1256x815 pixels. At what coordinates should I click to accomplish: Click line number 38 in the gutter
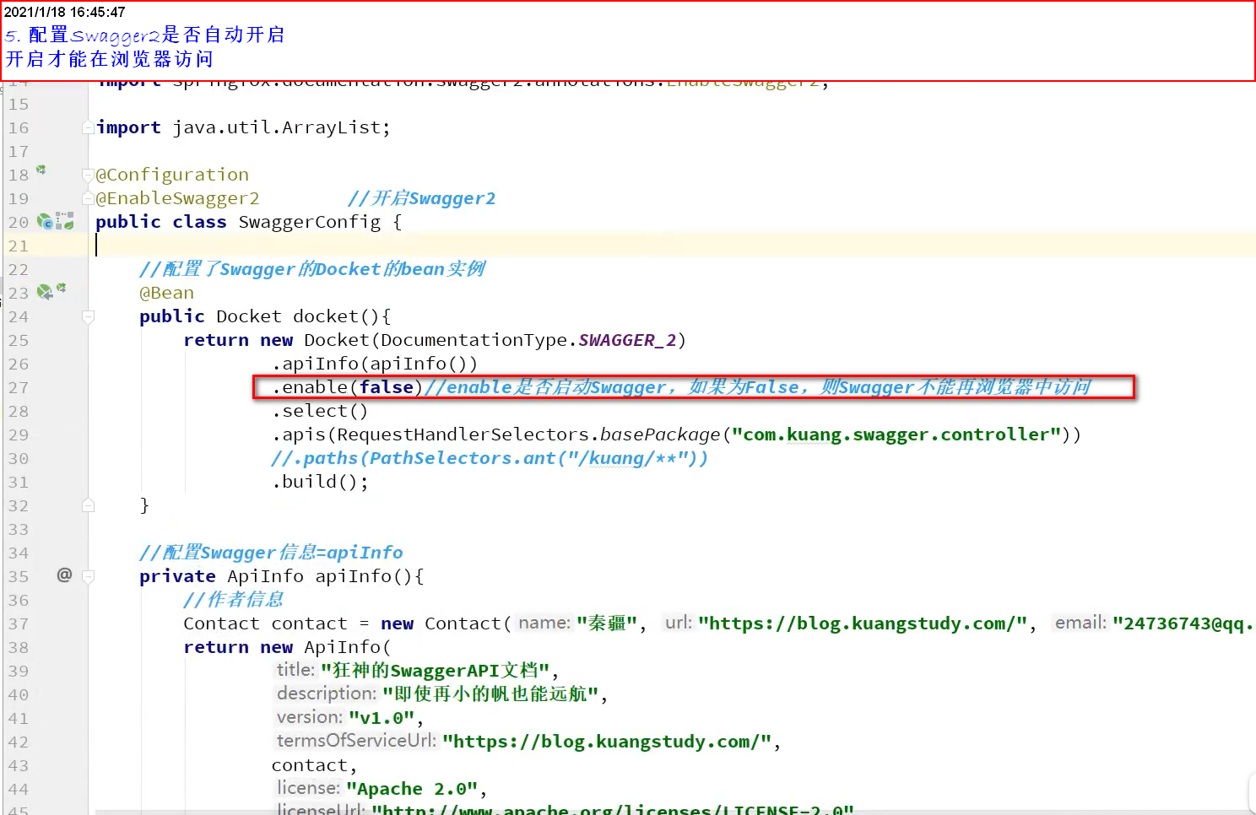click(x=19, y=647)
